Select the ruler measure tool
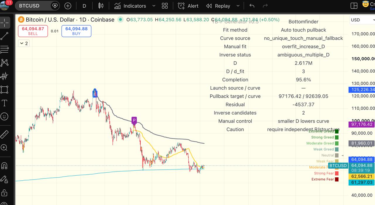Viewport: 375px width, 205px height. coord(4,134)
